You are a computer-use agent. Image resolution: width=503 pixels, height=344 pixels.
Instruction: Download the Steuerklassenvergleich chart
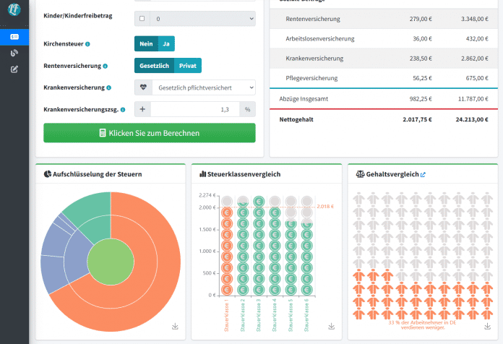pos(331,326)
